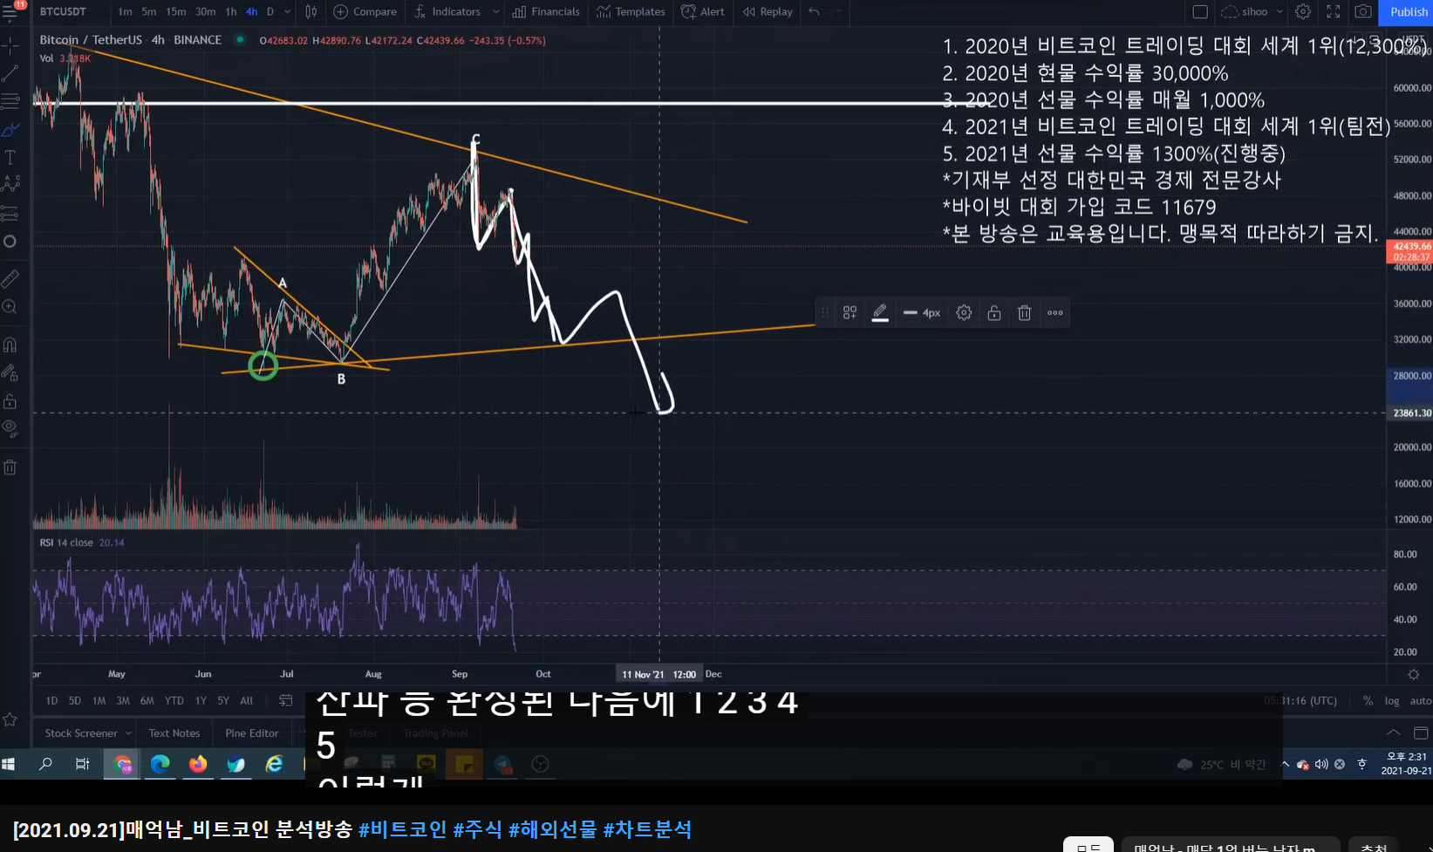Open the Gann and Fibonacci tools
The height and width of the screenshot is (852, 1433).
10,101
